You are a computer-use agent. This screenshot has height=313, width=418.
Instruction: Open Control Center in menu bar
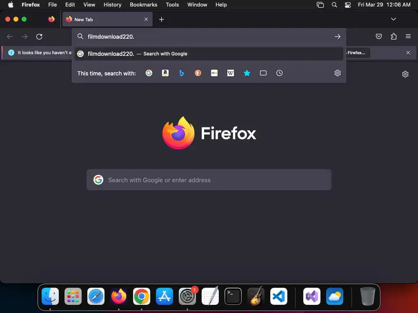(348, 5)
